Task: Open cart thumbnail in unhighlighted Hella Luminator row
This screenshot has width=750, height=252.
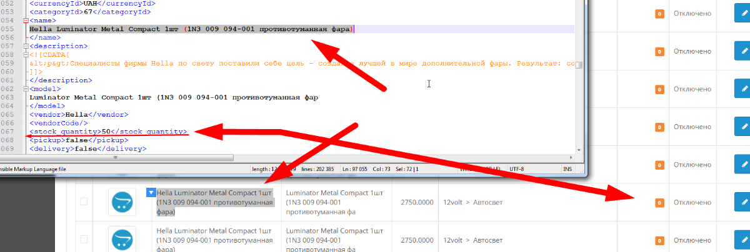Action: 122,240
